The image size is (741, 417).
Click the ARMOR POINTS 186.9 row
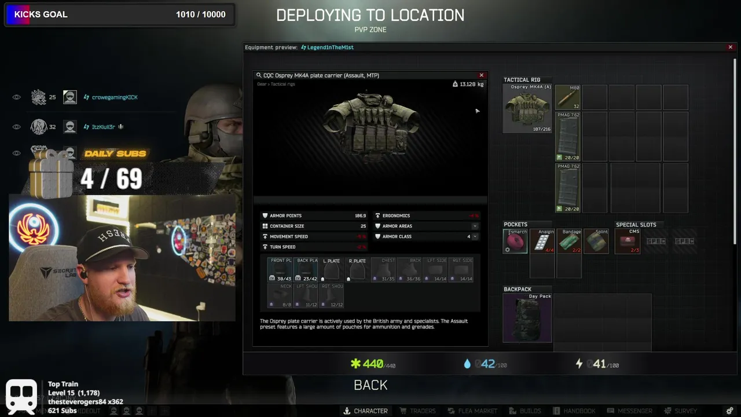315,215
